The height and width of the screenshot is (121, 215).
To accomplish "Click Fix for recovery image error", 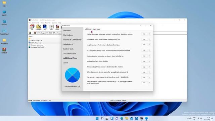I will (x=144, y=77).
